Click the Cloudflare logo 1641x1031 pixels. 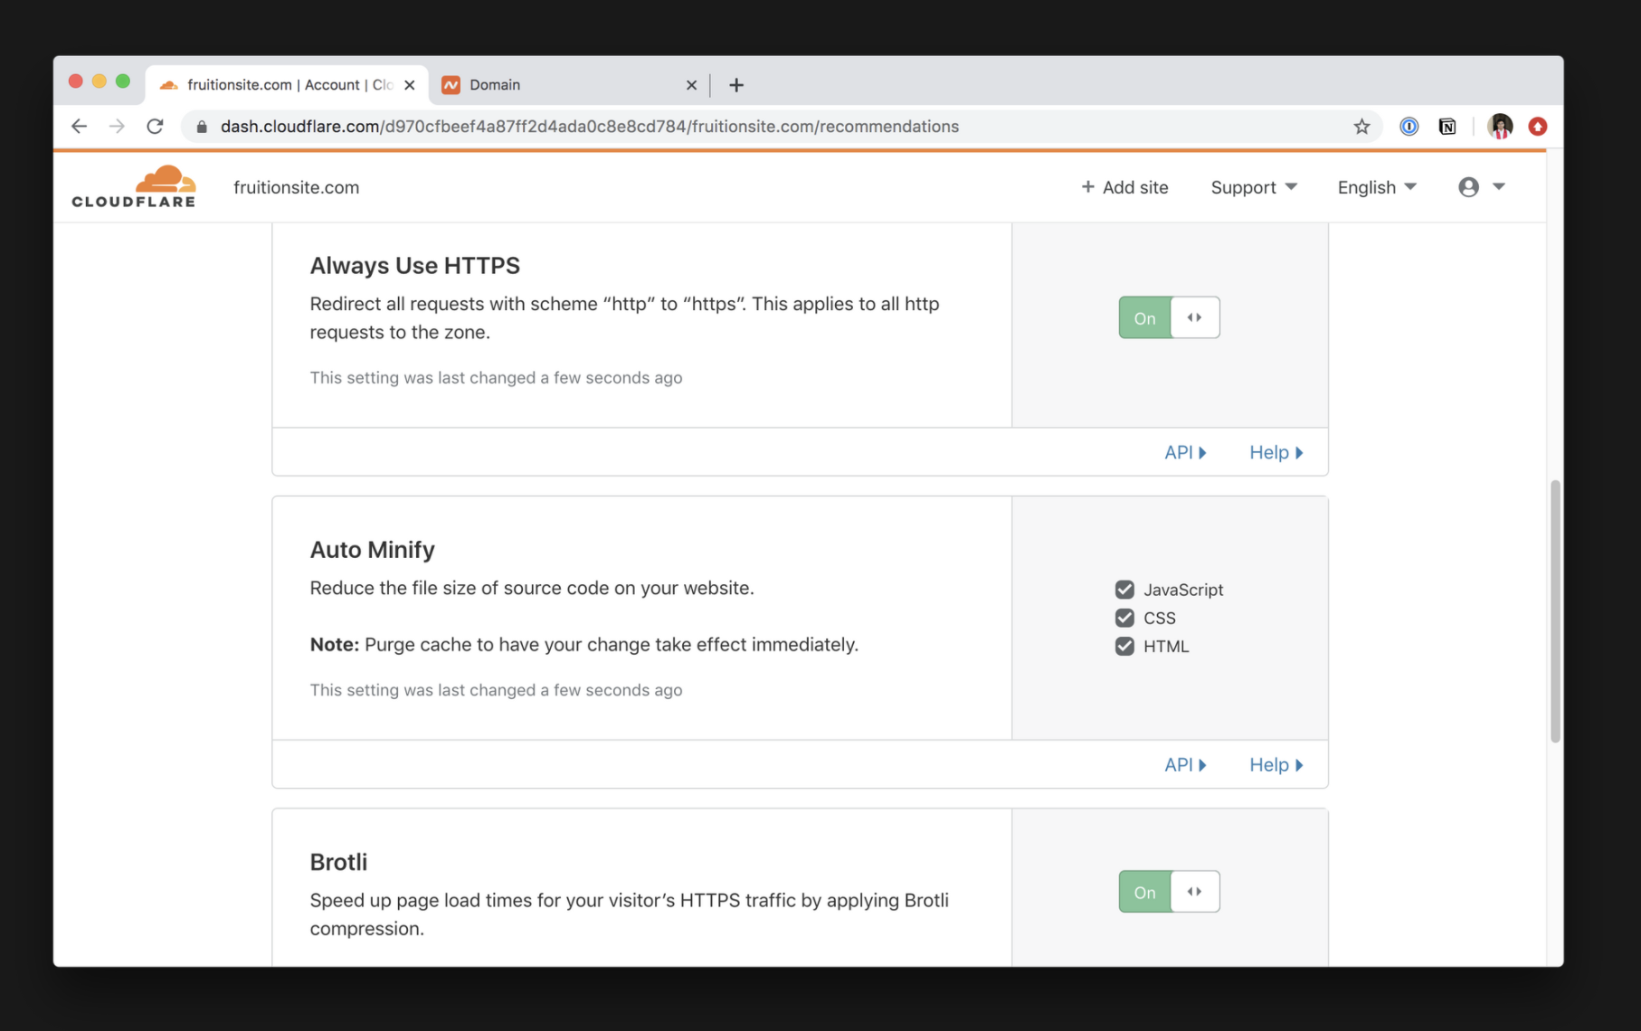pos(134,187)
